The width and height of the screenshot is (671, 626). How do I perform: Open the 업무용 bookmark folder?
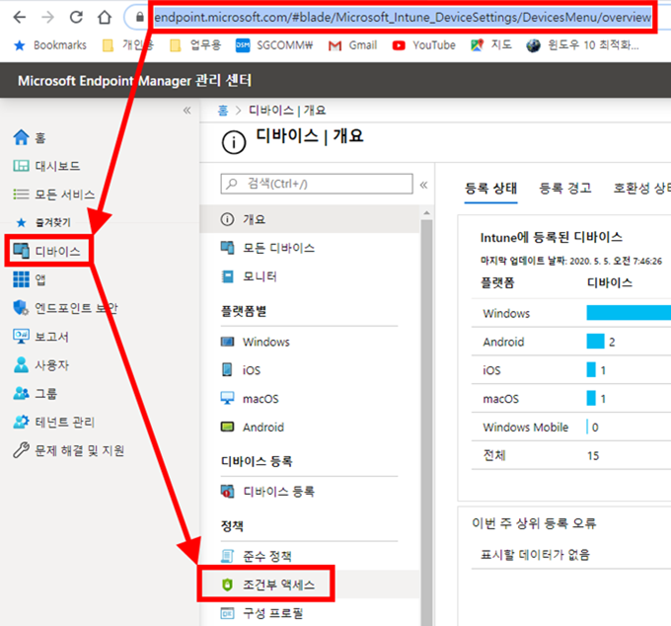195,45
